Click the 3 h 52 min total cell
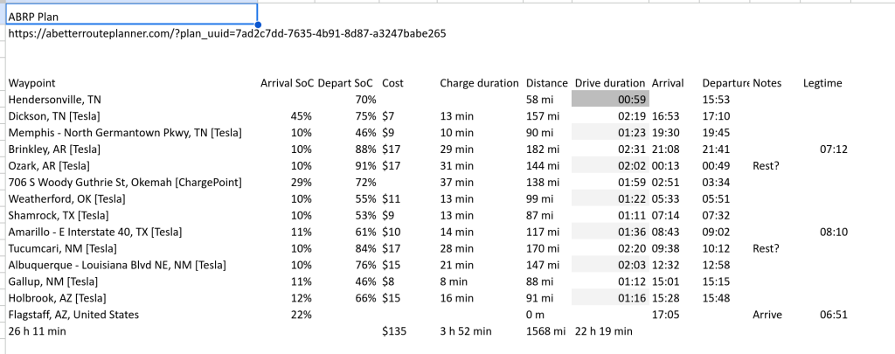 (466, 331)
